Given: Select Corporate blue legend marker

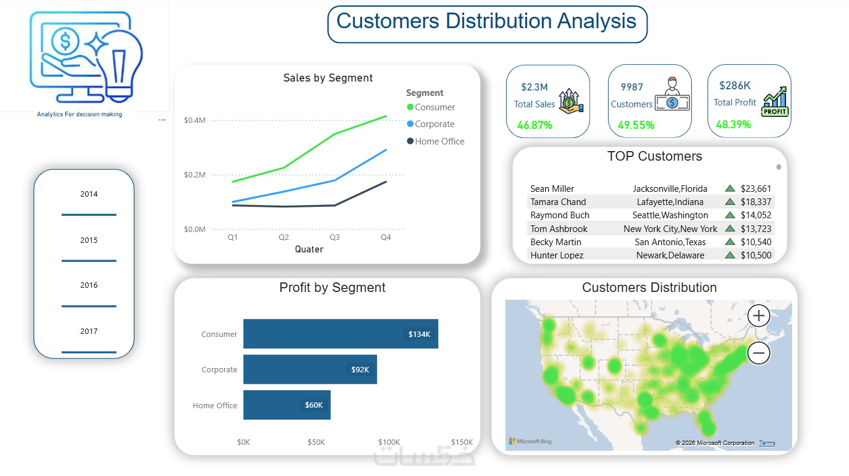Looking at the screenshot, I should pyautogui.click(x=410, y=124).
